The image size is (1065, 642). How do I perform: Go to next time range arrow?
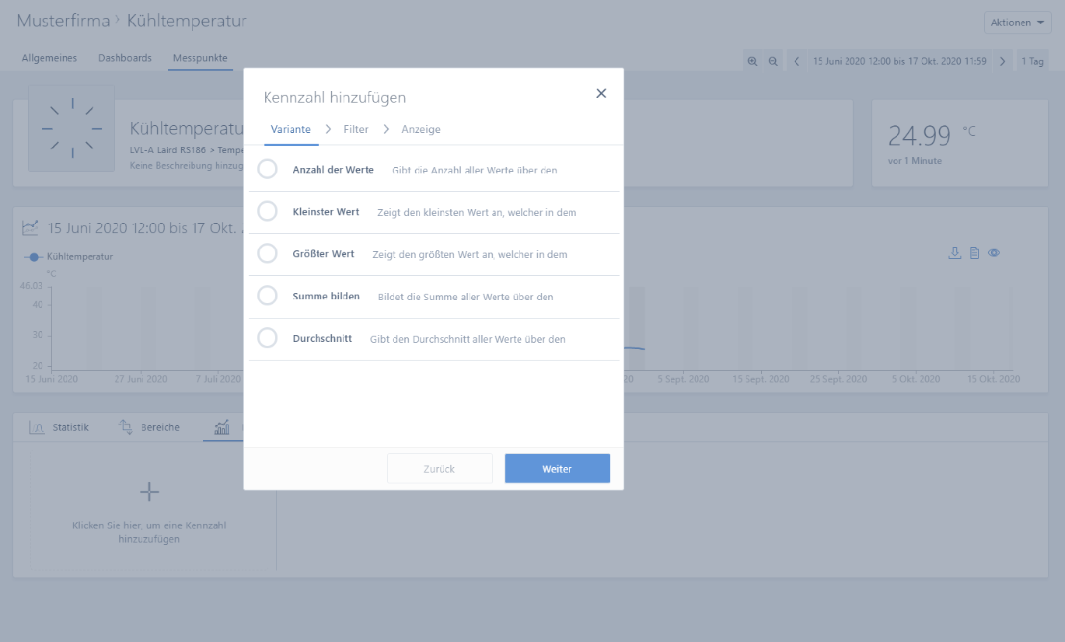click(1003, 61)
